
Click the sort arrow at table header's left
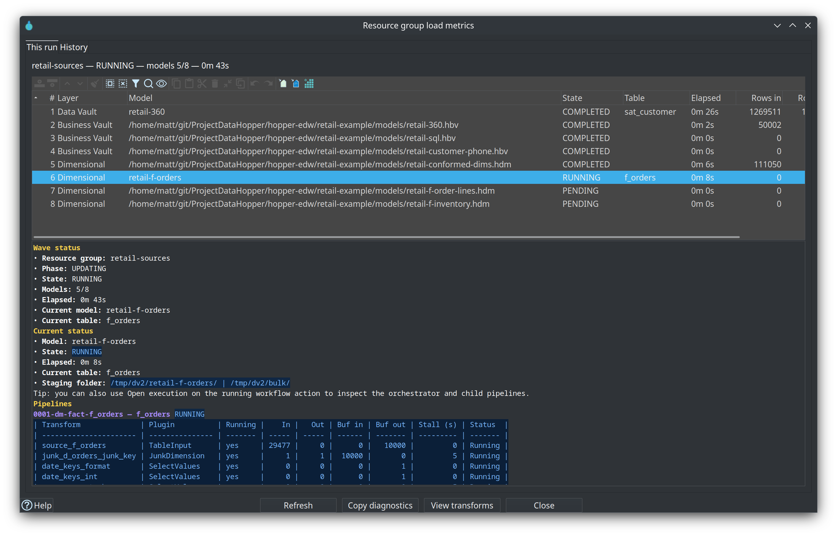[x=36, y=98]
